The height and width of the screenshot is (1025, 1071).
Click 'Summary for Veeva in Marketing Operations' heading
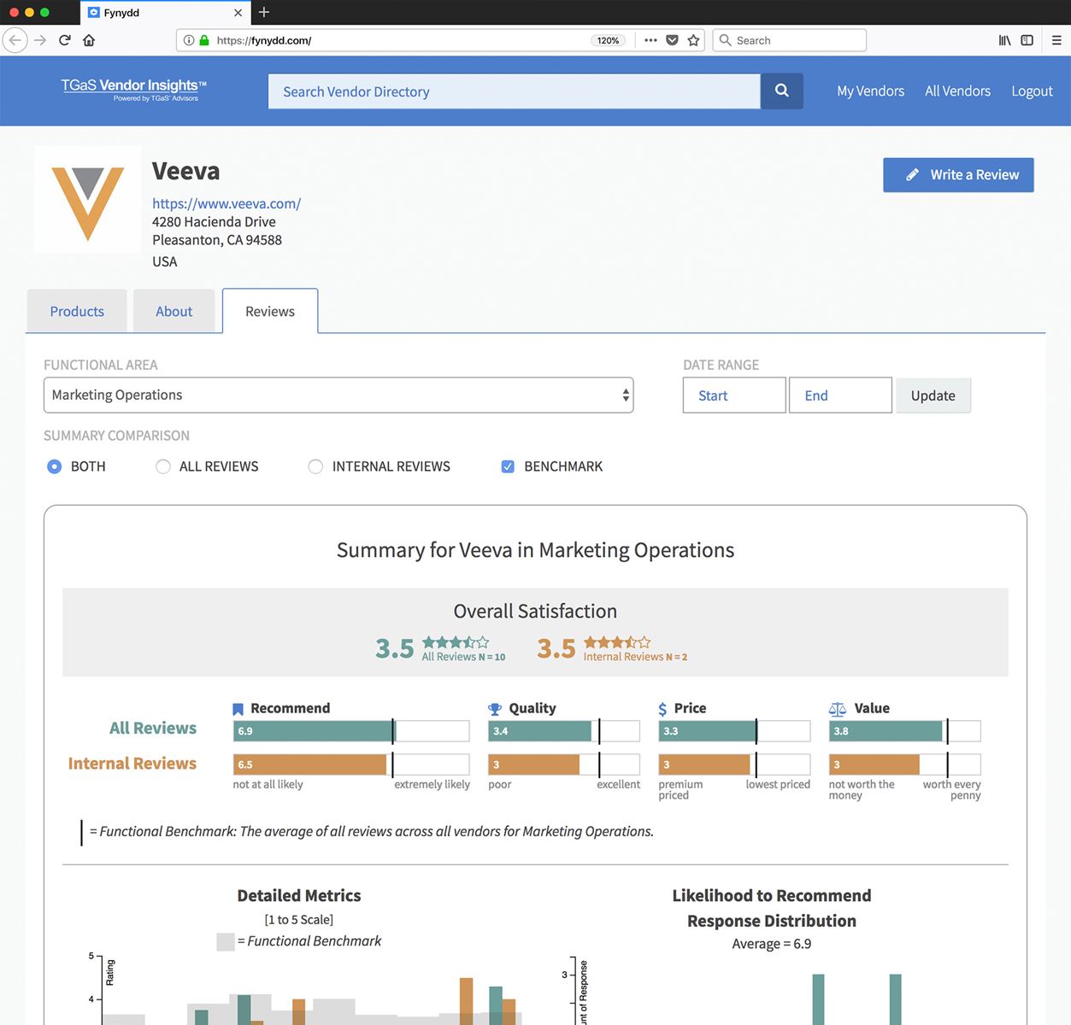point(535,550)
